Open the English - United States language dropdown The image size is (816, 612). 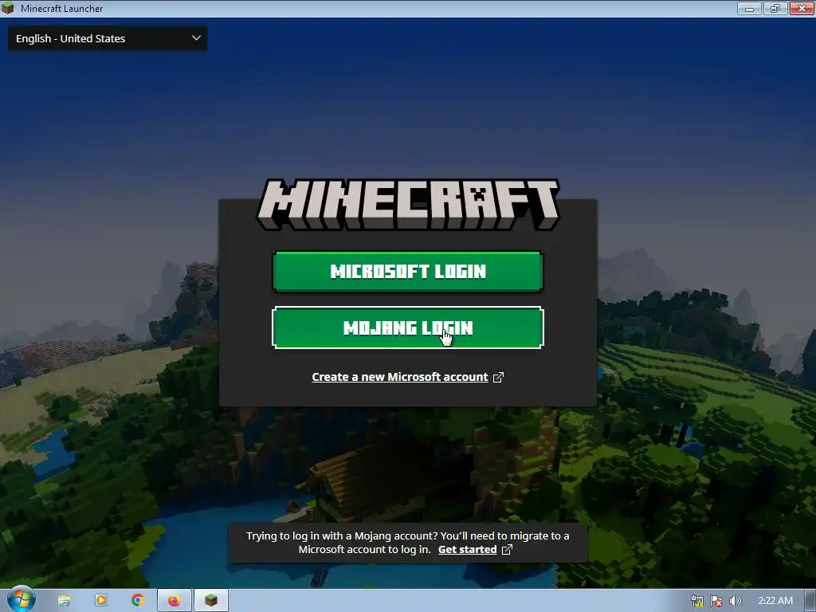(108, 38)
